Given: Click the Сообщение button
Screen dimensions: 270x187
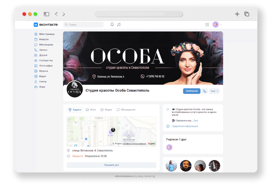Looking at the screenshot, I should click(192, 91).
